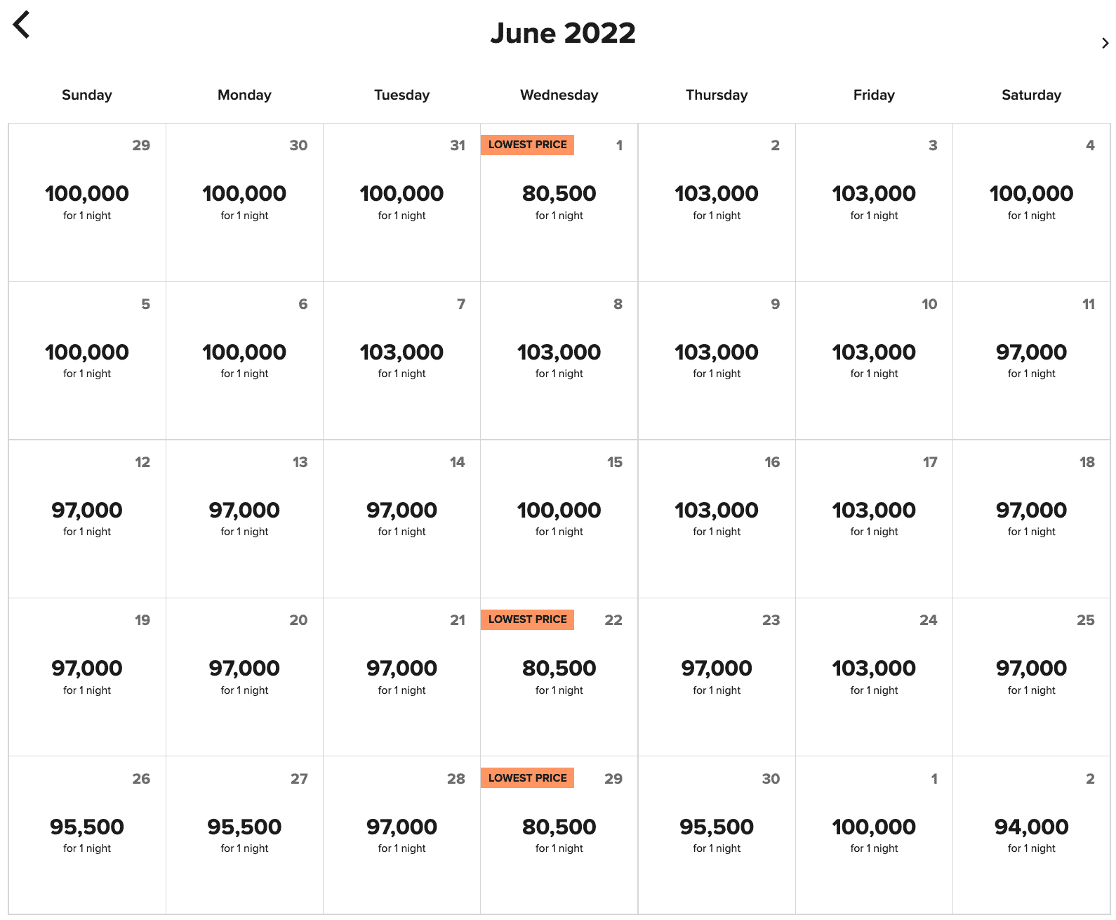Pick Tuesday June 28 cell
Viewport: 1116px width, 920px height.
click(401, 835)
